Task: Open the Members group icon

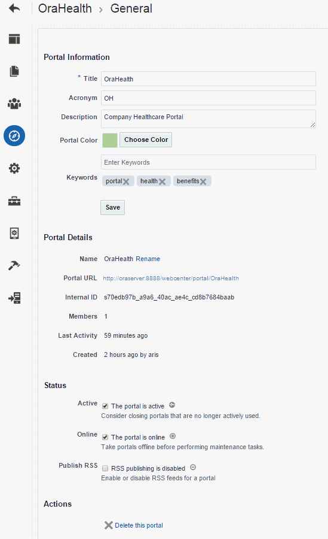Action: (x=14, y=104)
